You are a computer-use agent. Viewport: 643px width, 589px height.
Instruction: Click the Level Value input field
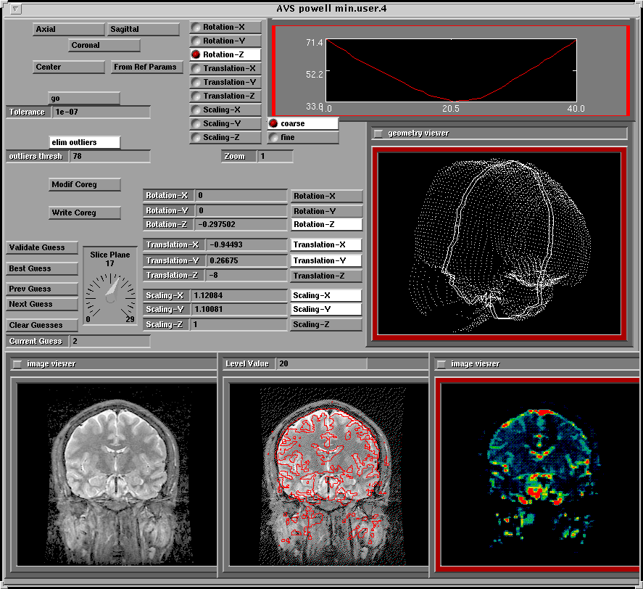point(320,363)
